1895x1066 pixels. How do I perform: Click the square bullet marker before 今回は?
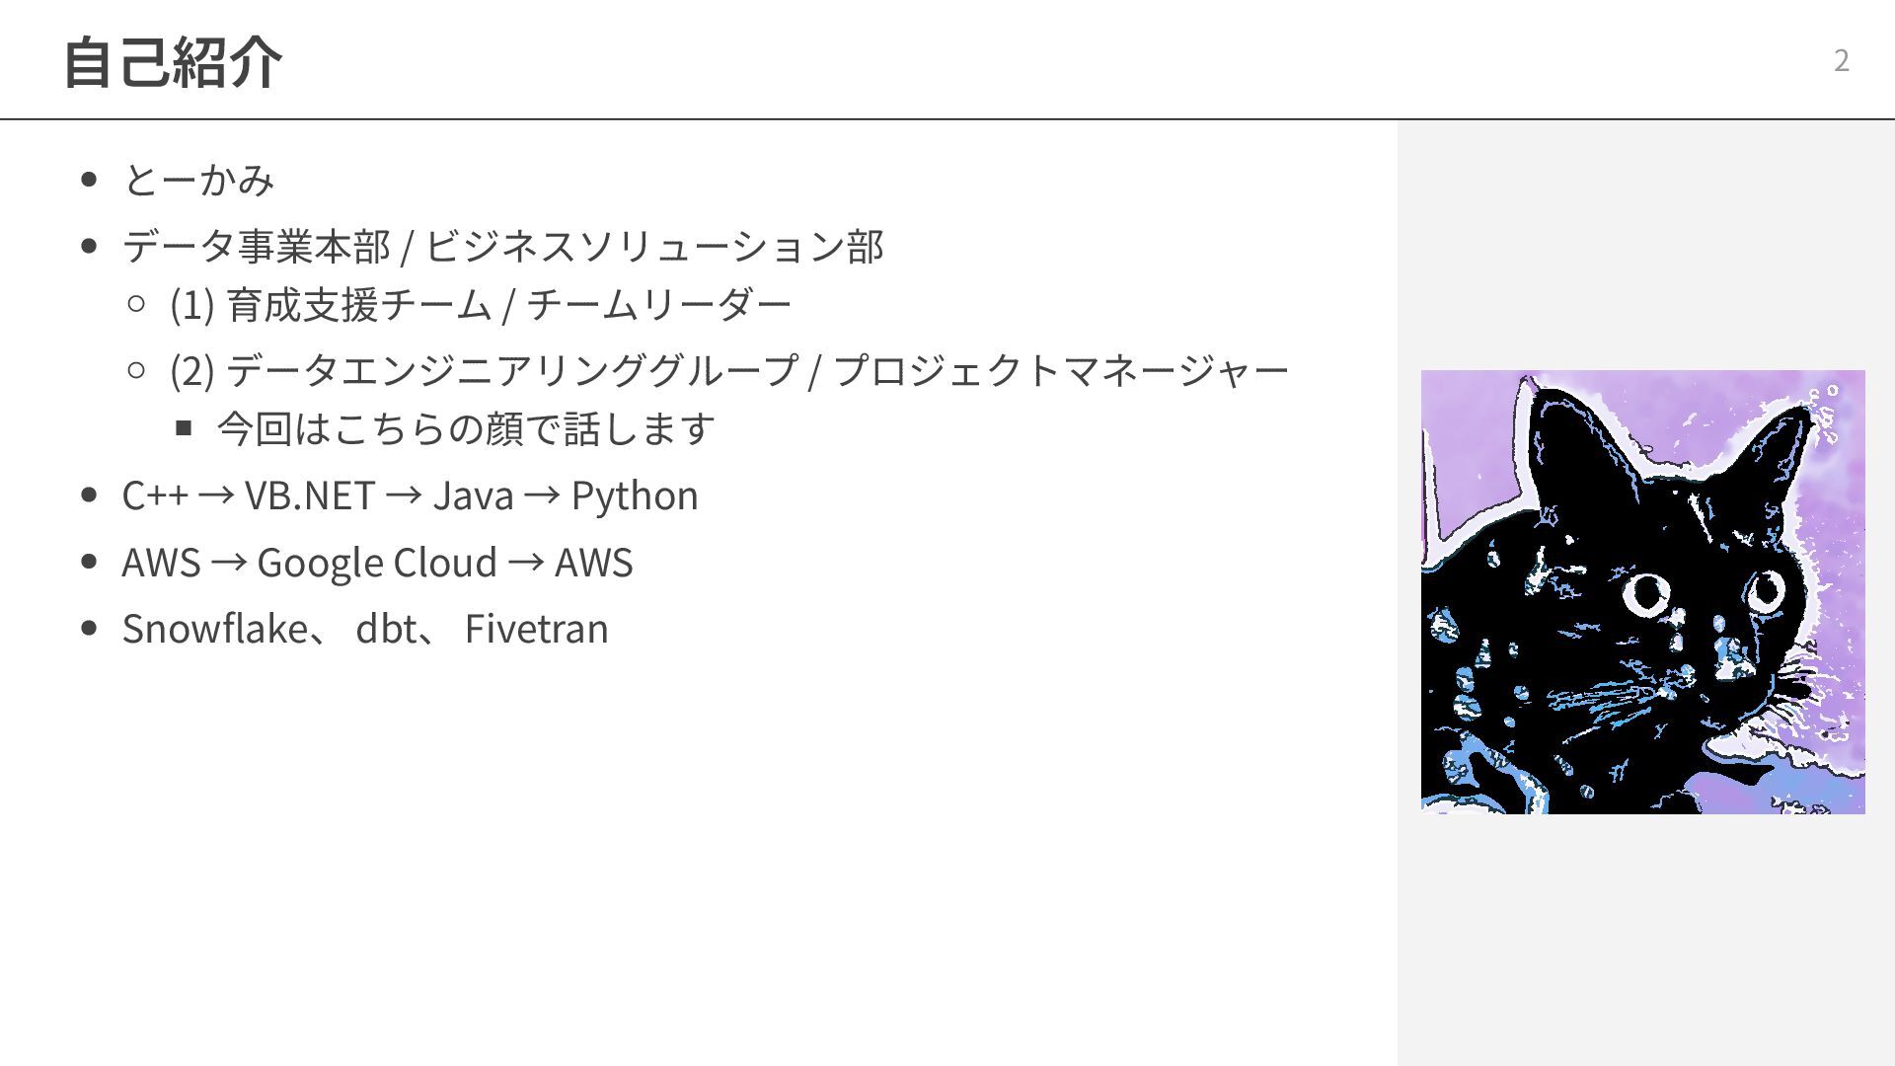tap(184, 427)
